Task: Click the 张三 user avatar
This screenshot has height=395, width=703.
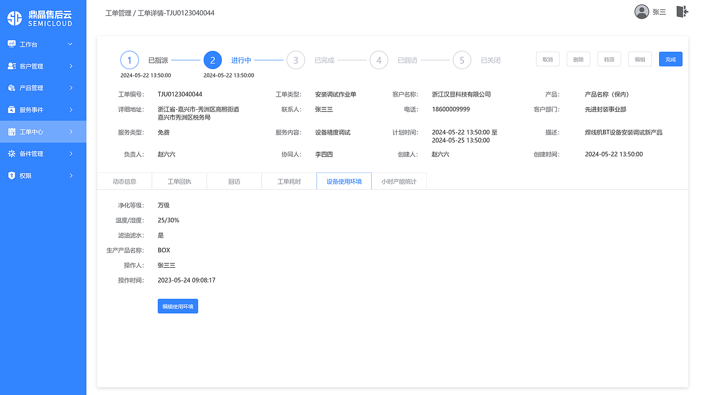Action: (641, 11)
